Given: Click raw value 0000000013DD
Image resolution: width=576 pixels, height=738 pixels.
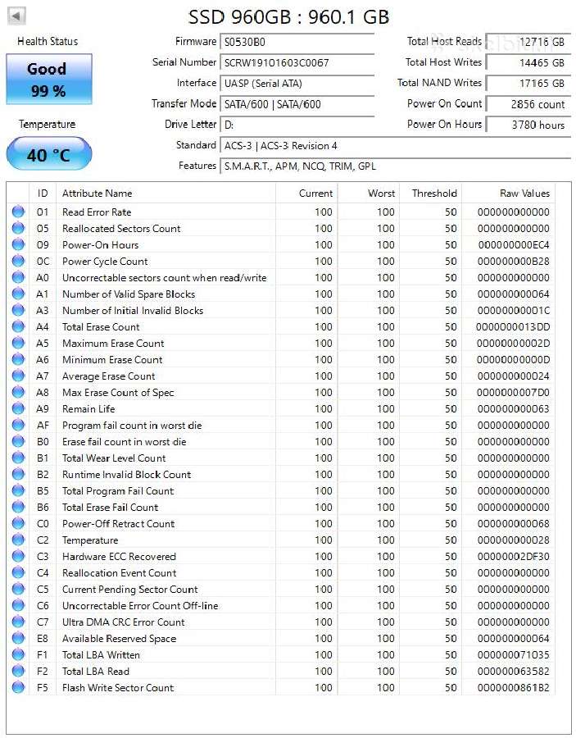Looking at the screenshot, I should coord(513,326).
